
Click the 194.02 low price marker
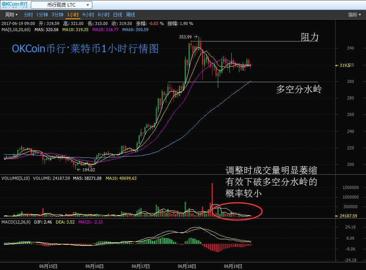(88, 169)
